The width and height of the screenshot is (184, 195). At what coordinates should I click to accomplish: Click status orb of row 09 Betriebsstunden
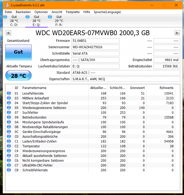click(9, 117)
